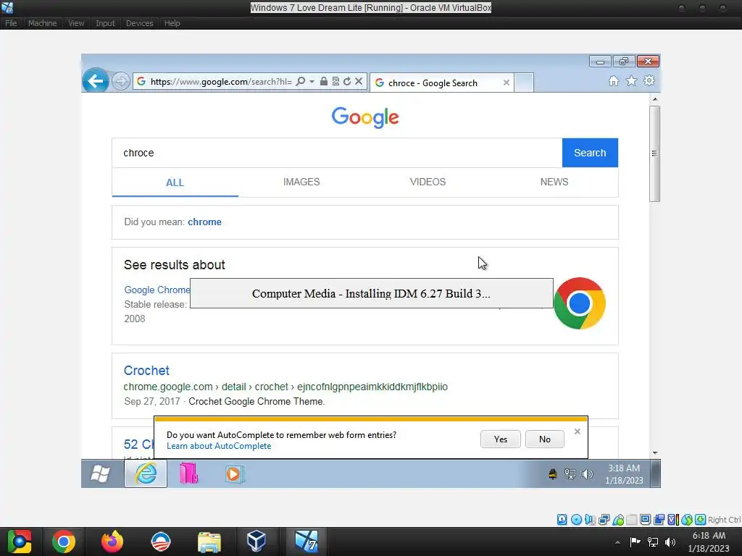The image size is (742, 556).
Task: Click the chrome.google.com Crochet result URL
Action: [x=285, y=387]
